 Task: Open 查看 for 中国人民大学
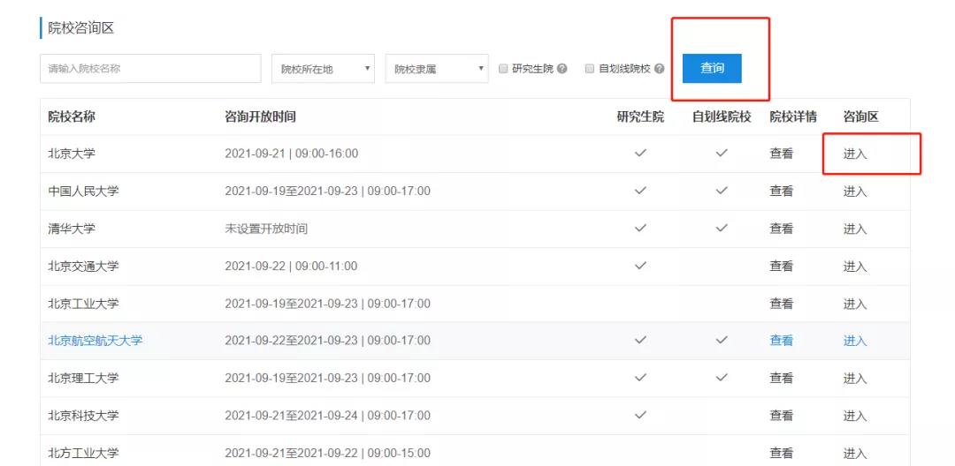[x=781, y=192]
